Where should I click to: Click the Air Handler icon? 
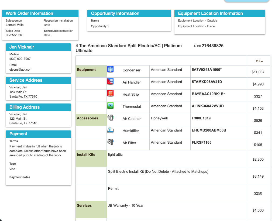coord(111,81)
